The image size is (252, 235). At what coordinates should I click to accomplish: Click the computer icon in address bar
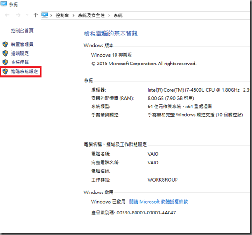pos(45,15)
